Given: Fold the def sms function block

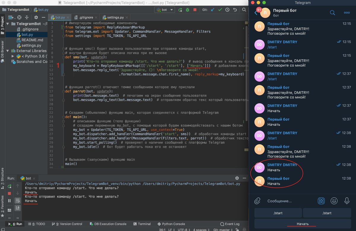Looking at the screenshot, I should [64, 57].
